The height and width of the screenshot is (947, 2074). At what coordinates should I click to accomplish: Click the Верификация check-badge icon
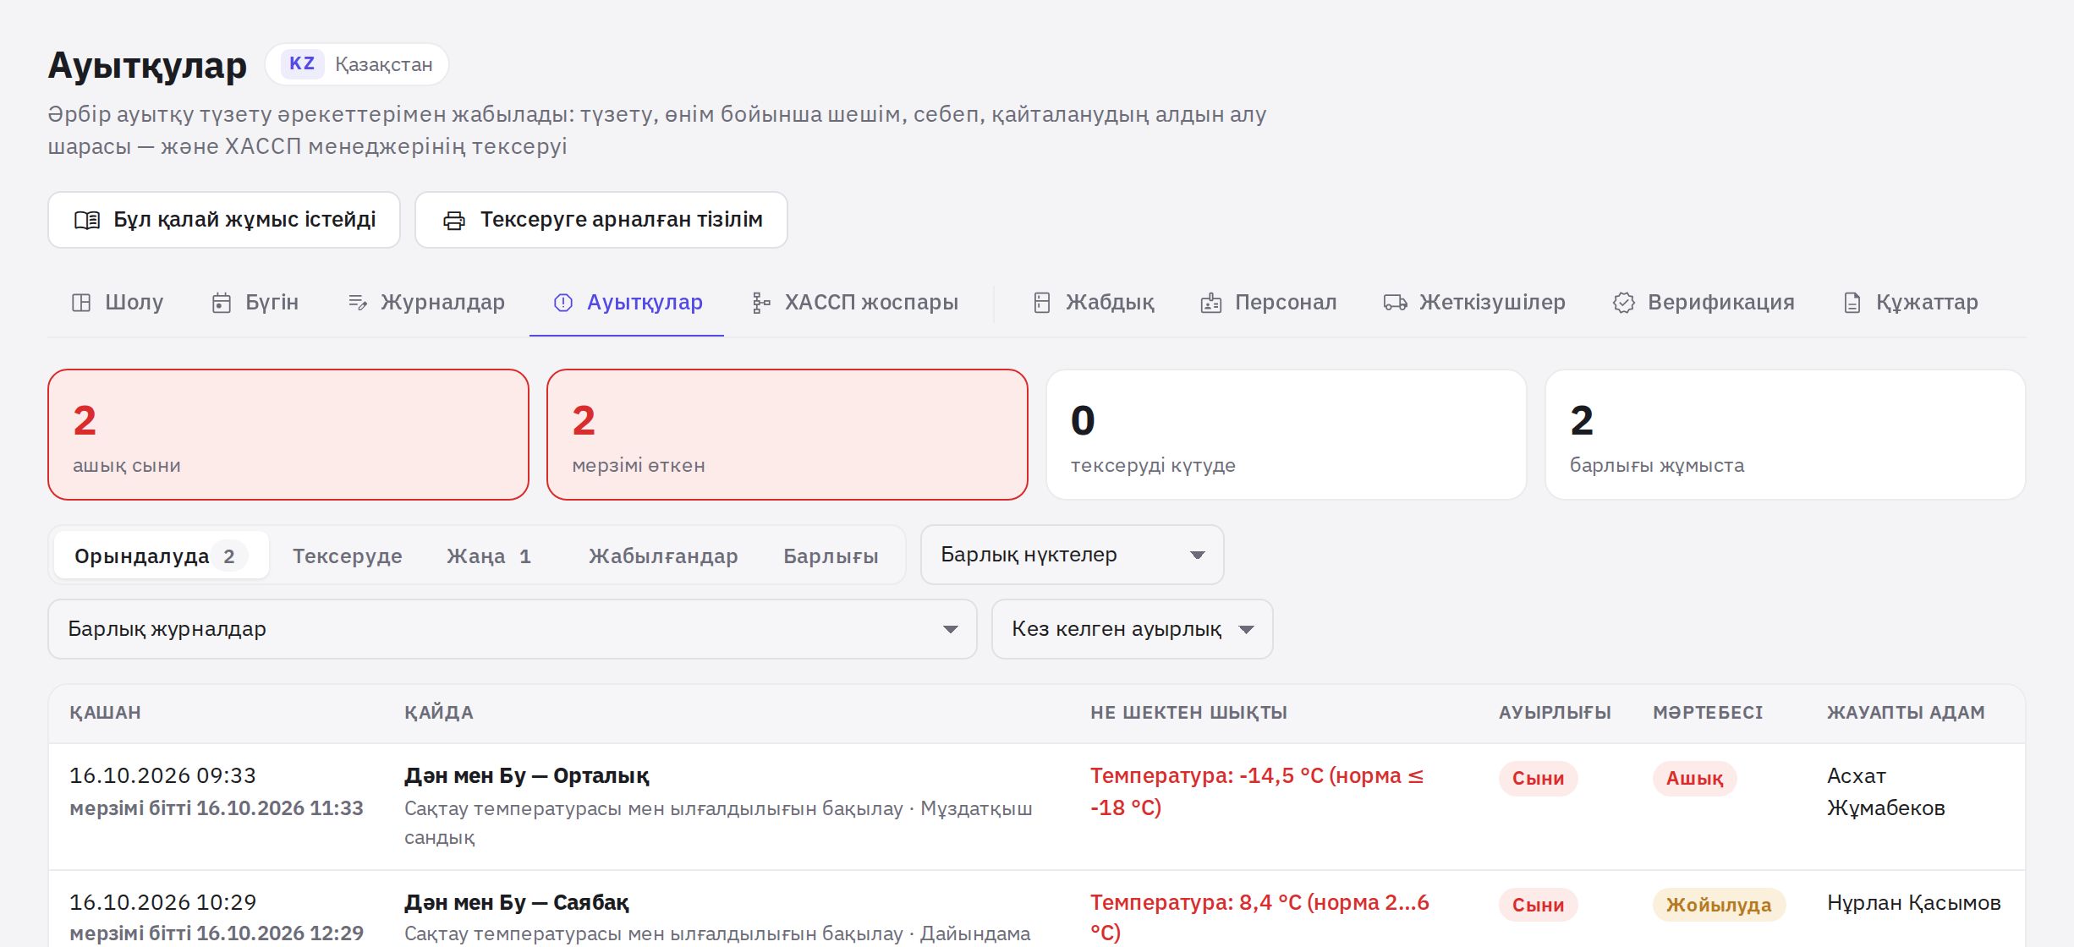coord(1624,303)
